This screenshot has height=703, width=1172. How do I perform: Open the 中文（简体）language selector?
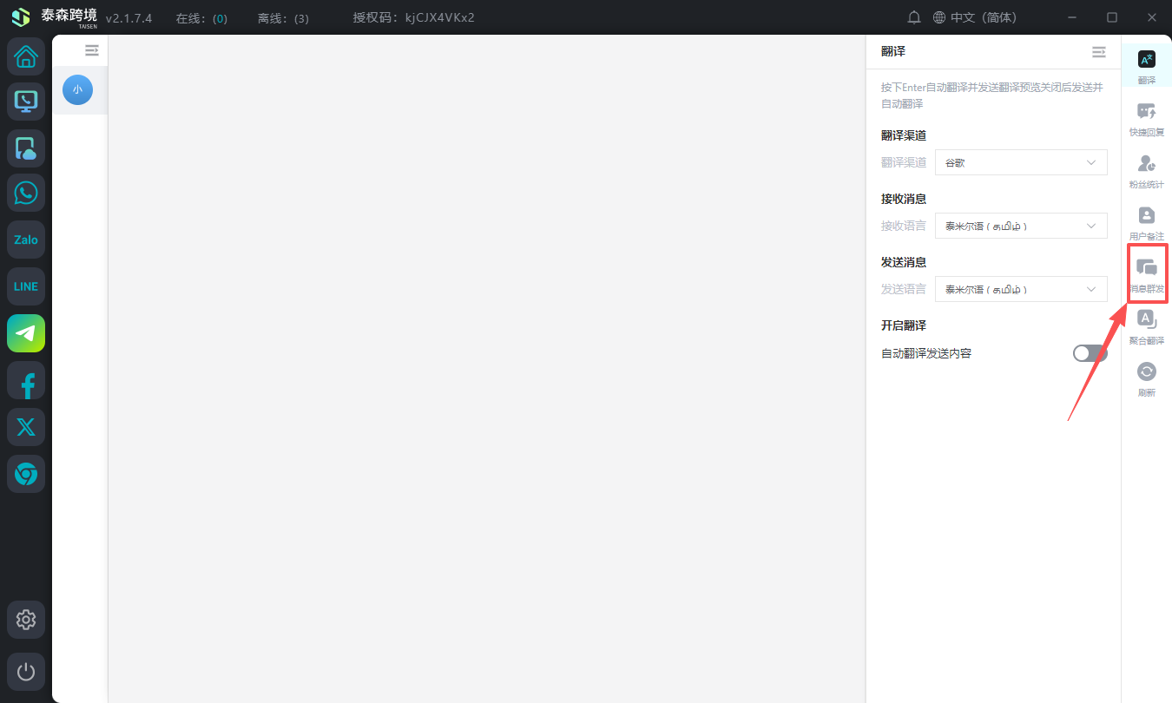pos(974,17)
